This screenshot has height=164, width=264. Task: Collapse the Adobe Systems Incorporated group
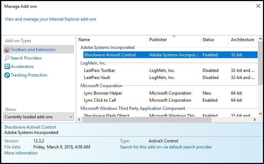[x=108, y=47]
